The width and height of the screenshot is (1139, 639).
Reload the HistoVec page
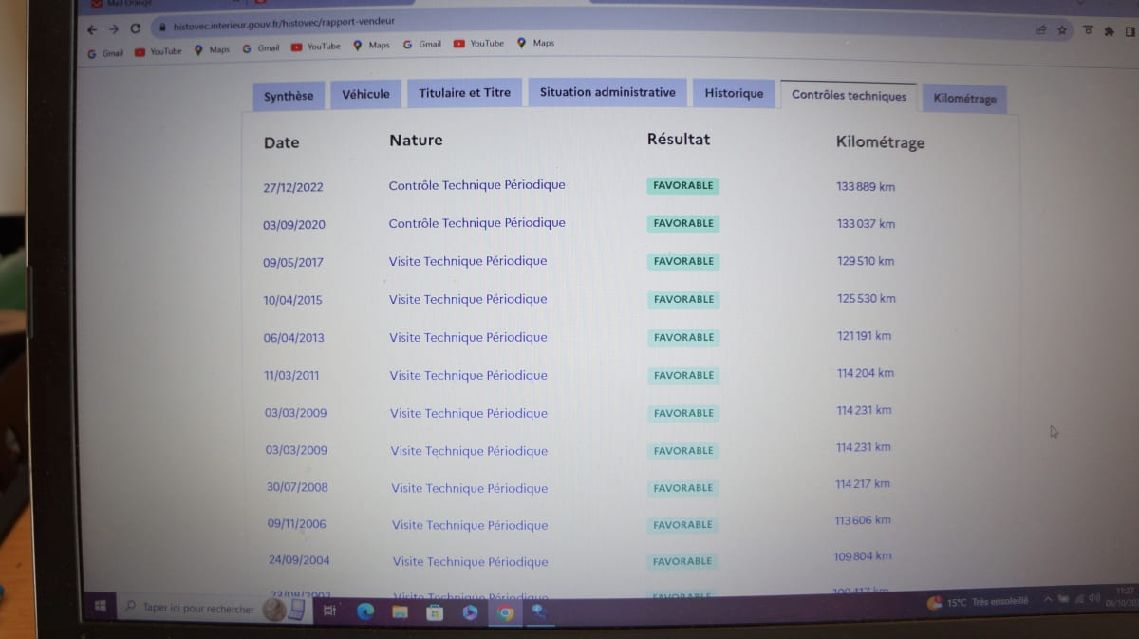[136, 28]
